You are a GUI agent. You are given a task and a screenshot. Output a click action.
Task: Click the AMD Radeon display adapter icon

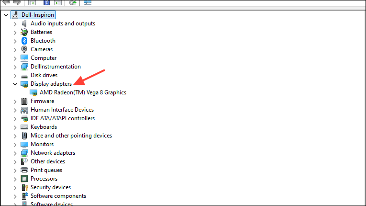coord(33,92)
